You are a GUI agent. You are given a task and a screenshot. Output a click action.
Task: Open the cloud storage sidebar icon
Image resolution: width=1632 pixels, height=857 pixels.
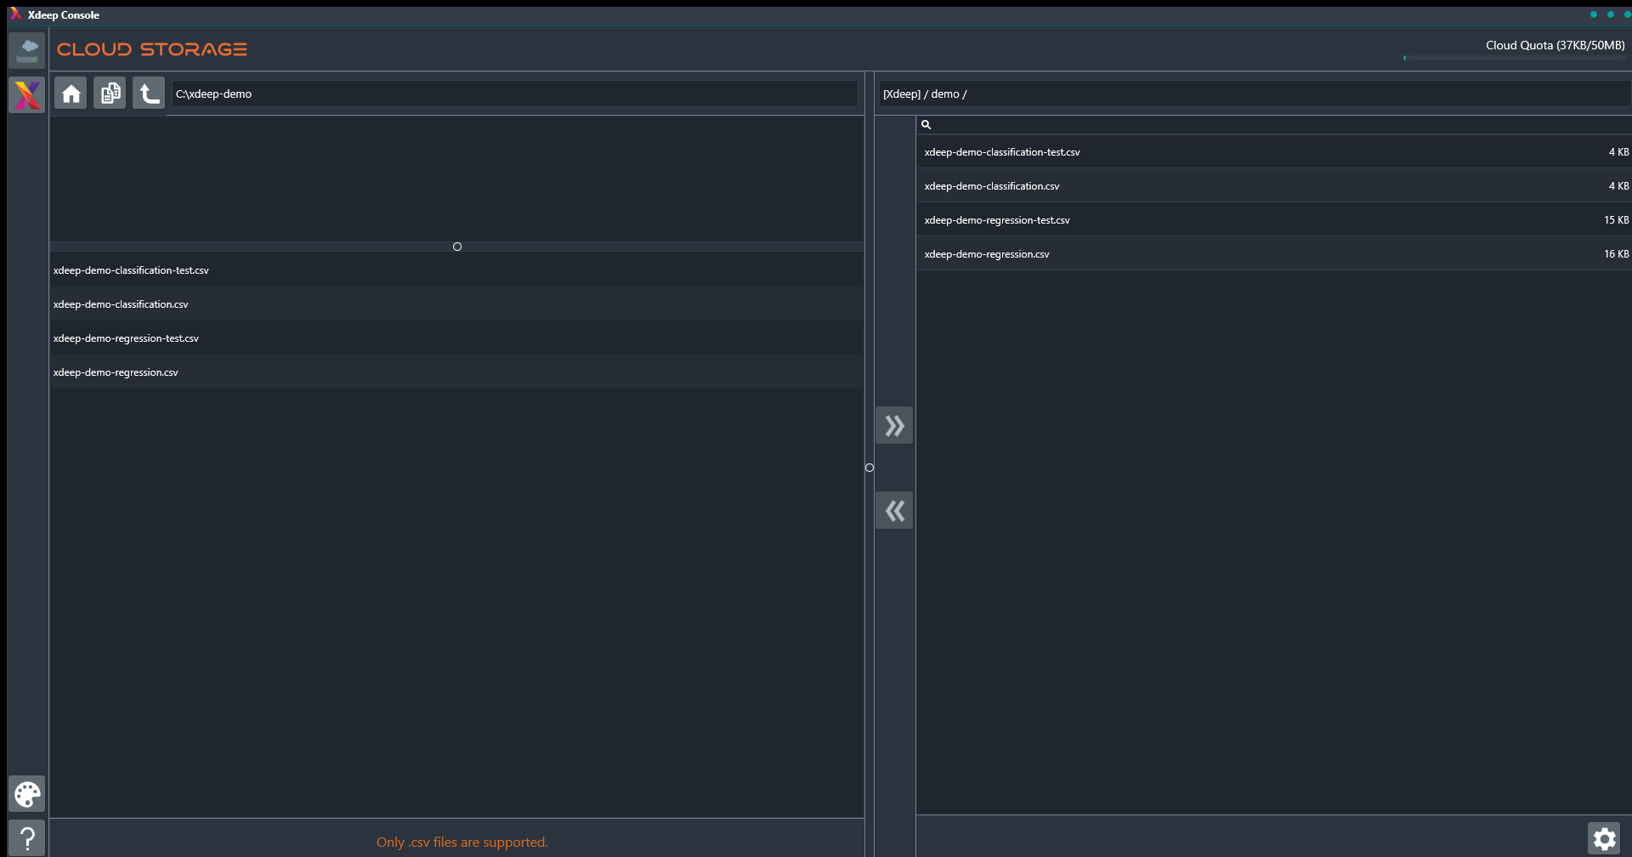(27, 50)
